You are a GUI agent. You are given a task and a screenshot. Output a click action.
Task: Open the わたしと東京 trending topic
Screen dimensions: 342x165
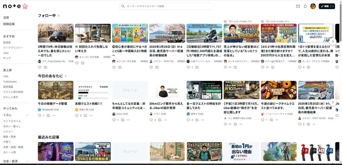point(11,97)
